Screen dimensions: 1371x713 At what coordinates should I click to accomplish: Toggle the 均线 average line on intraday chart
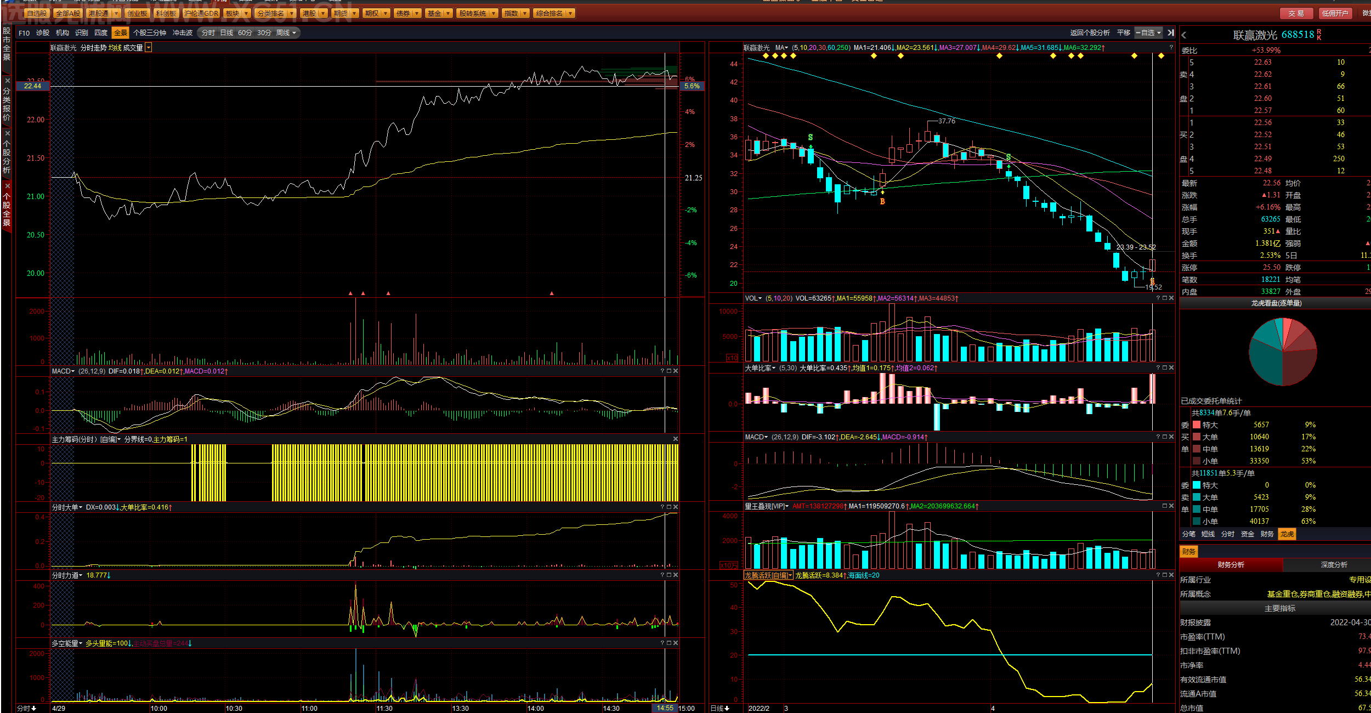115,48
